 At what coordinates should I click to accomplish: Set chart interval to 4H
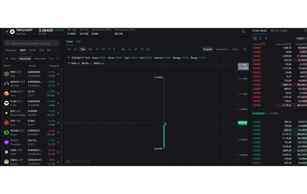(x=103, y=49)
